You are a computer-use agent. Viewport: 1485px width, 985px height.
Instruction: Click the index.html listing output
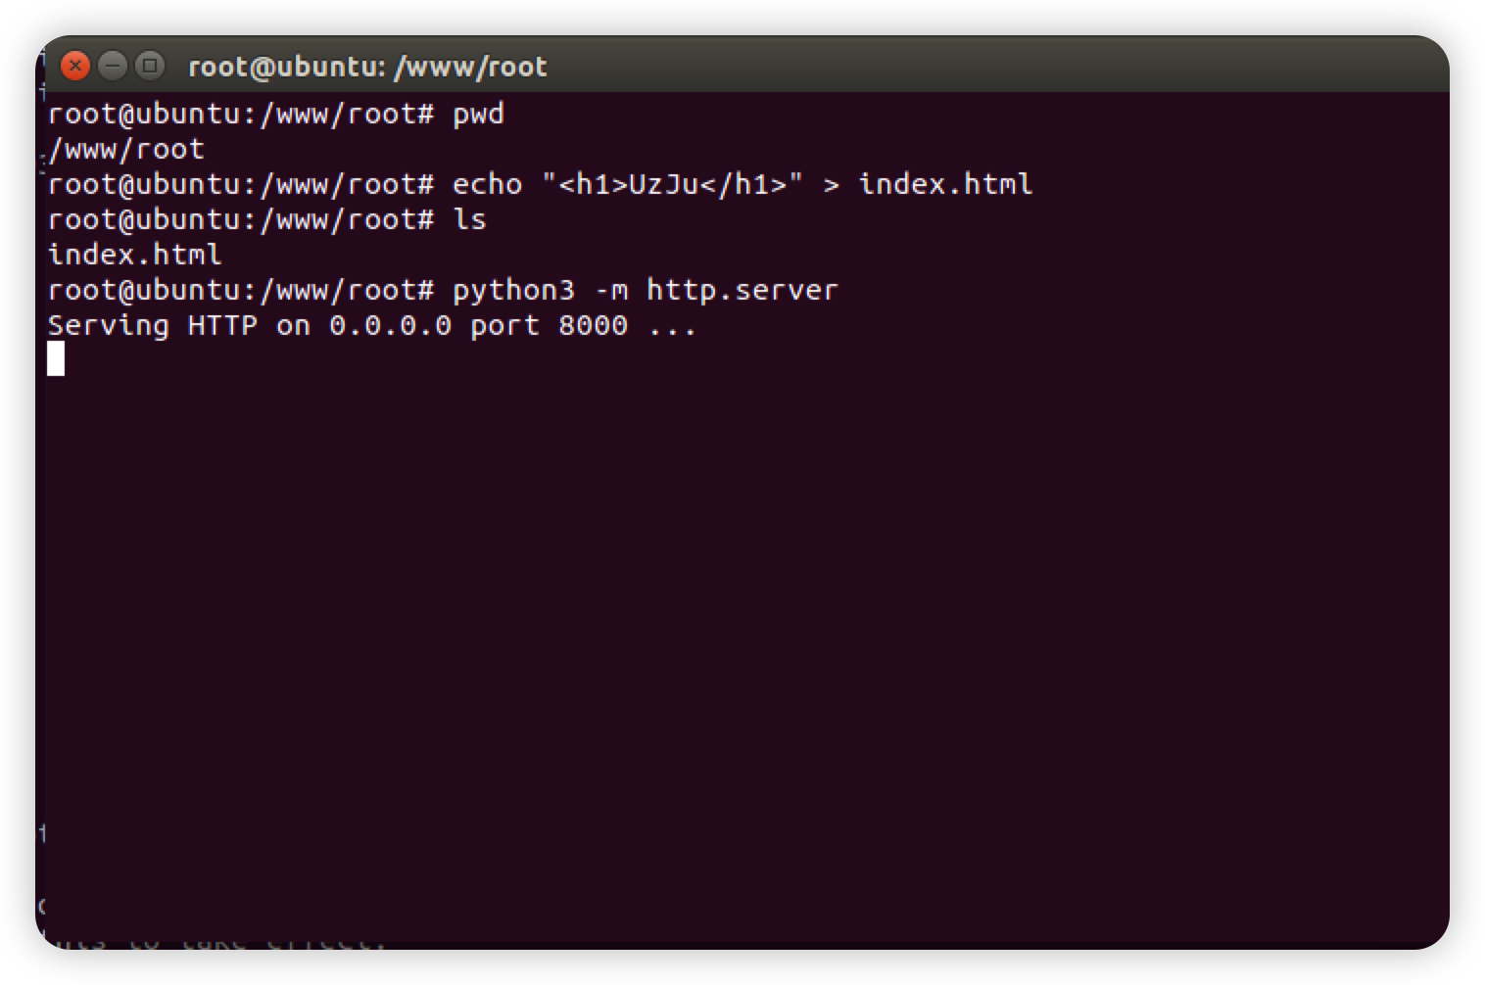click(x=135, y=256)
